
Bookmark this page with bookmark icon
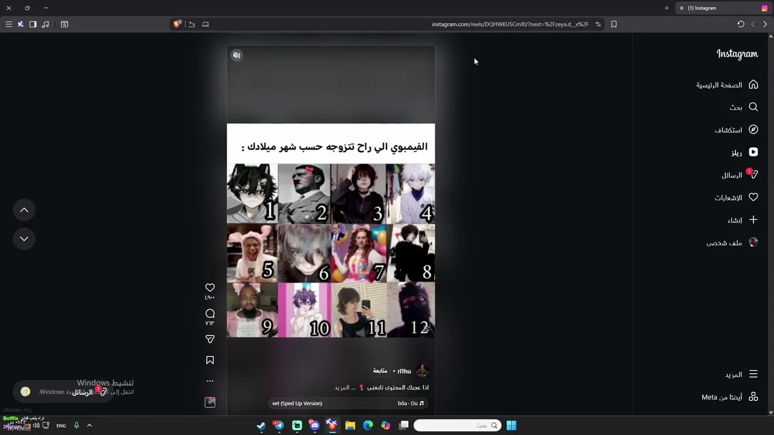pyautogui.click(x=614, y=24)
